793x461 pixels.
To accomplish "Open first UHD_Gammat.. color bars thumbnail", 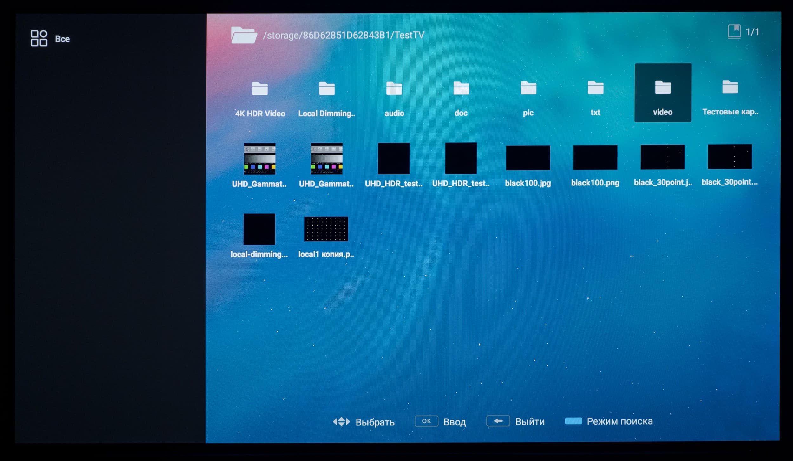I will [x=259, y=159].
